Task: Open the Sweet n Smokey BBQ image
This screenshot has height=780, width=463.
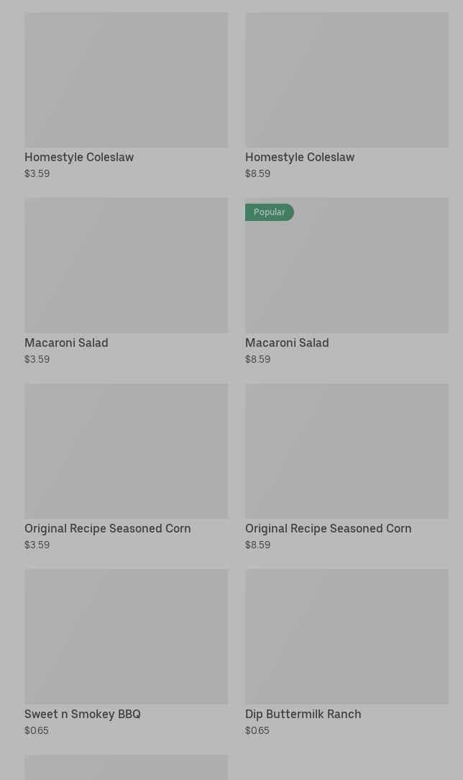Action: 126,636
